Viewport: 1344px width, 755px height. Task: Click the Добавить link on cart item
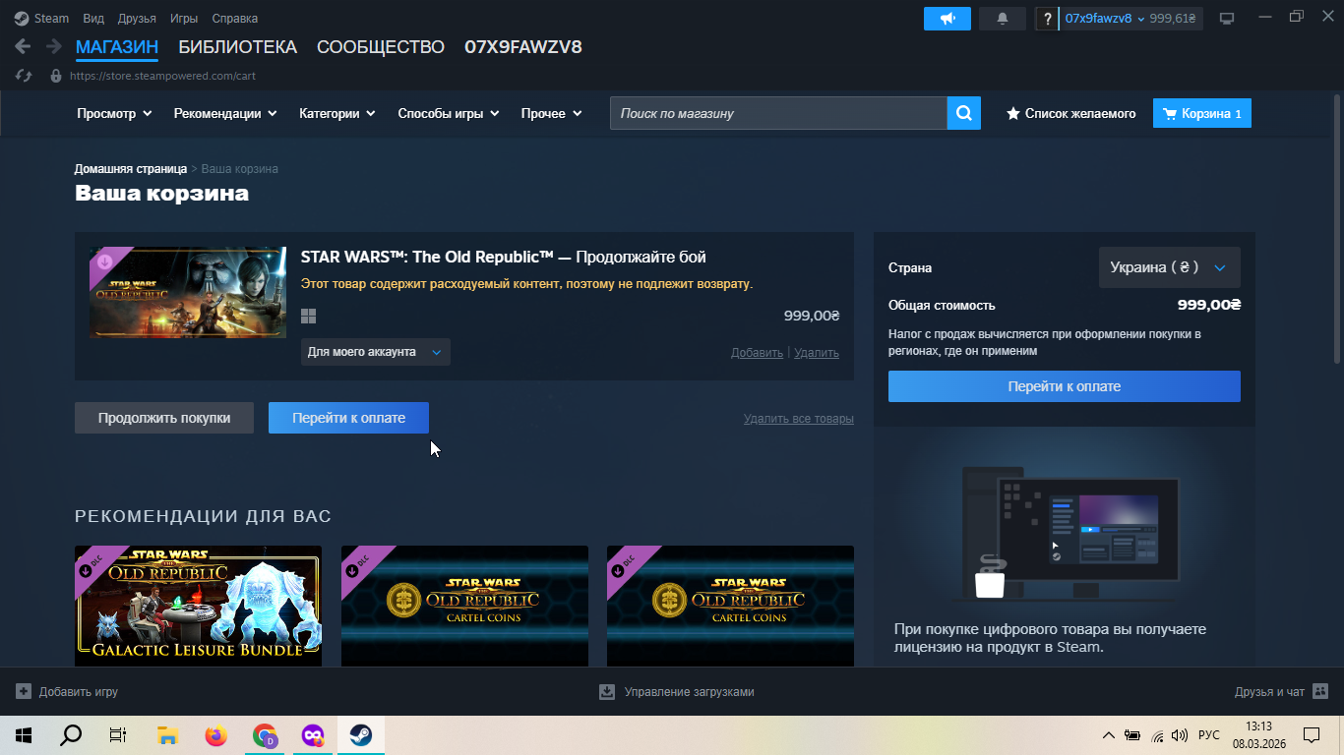[757, 353]
